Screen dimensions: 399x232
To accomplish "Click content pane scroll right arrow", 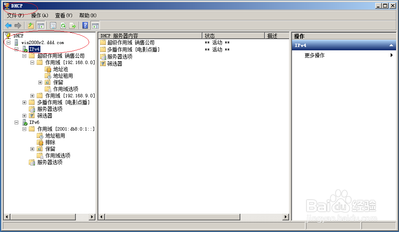I will pyautogui.click(x=286, y=217).
